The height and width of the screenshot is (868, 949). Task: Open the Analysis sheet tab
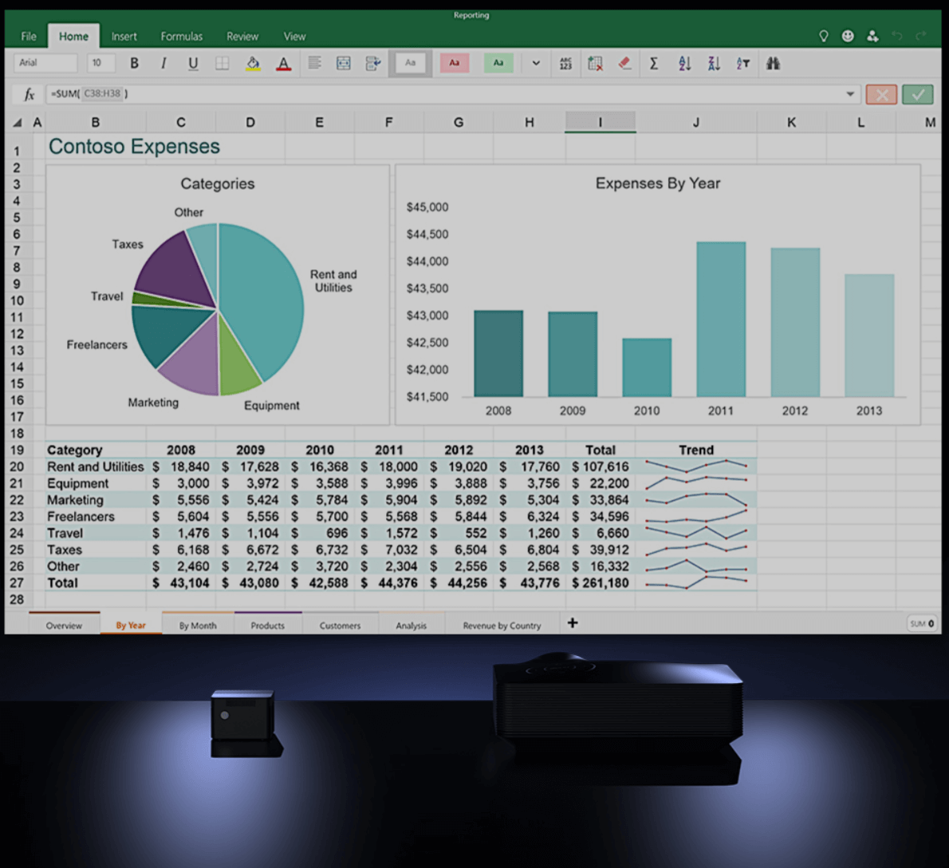411,626
